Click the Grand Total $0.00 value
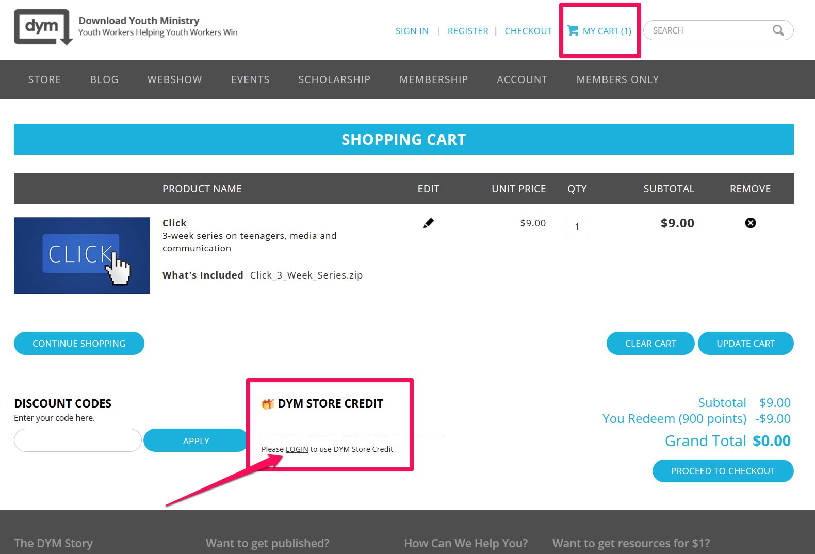Screen dimensions: 815x554 [x=771, y=441]
